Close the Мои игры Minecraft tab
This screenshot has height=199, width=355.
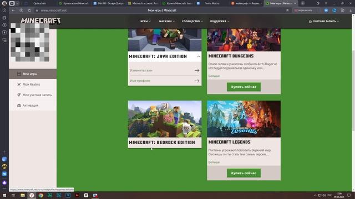click(x=295, y=3)
